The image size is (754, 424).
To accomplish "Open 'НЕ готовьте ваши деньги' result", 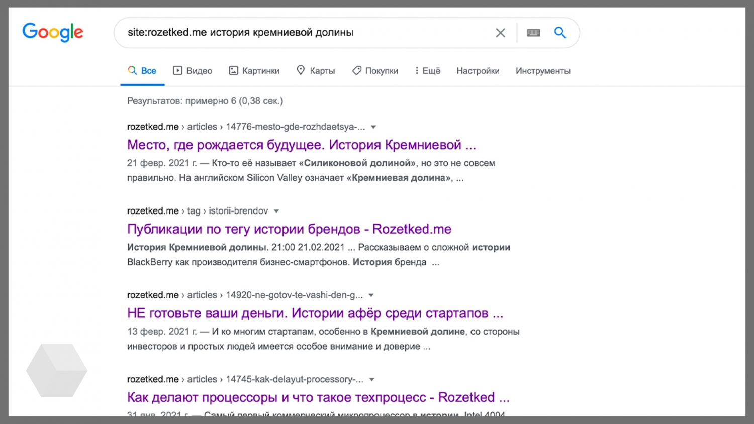I will tap(315, 313).
